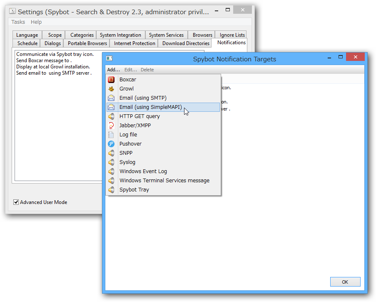Click Delete in the Notification Targets toolbar
Screen dimensions: 376x302
click(147, 70)
